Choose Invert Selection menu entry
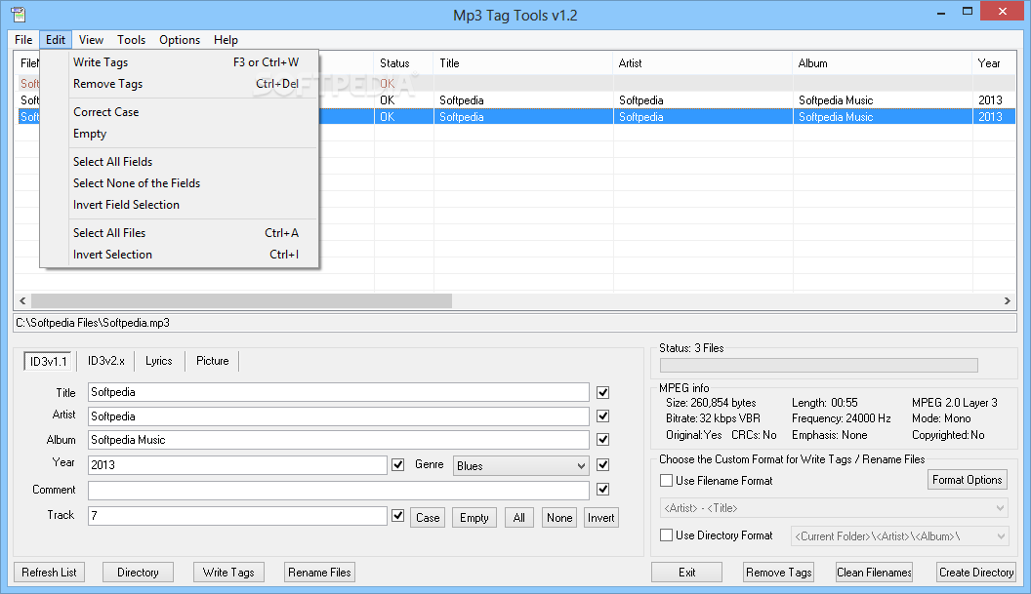This screenshot has height=594, width=1031. [180, 255]
